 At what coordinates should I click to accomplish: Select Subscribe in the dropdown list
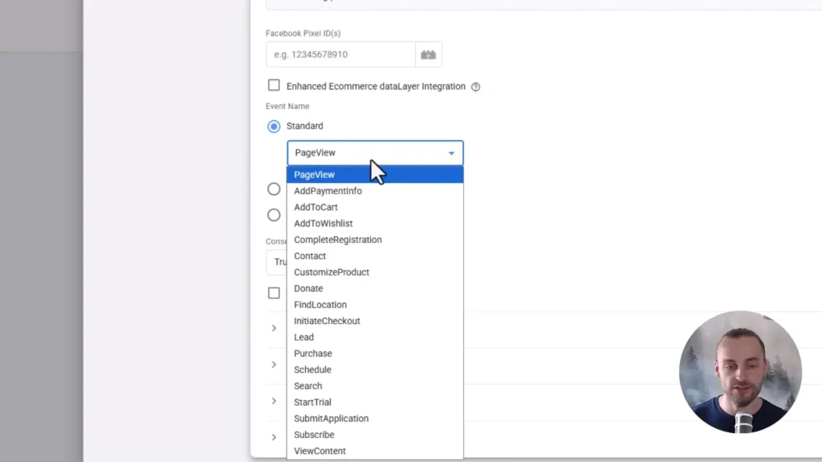pos(375,435)
